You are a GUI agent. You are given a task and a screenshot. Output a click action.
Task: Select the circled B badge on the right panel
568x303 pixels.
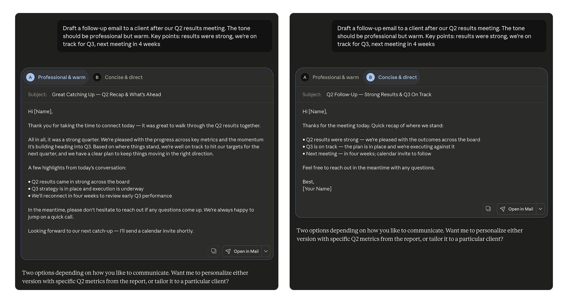coord(370,77)
